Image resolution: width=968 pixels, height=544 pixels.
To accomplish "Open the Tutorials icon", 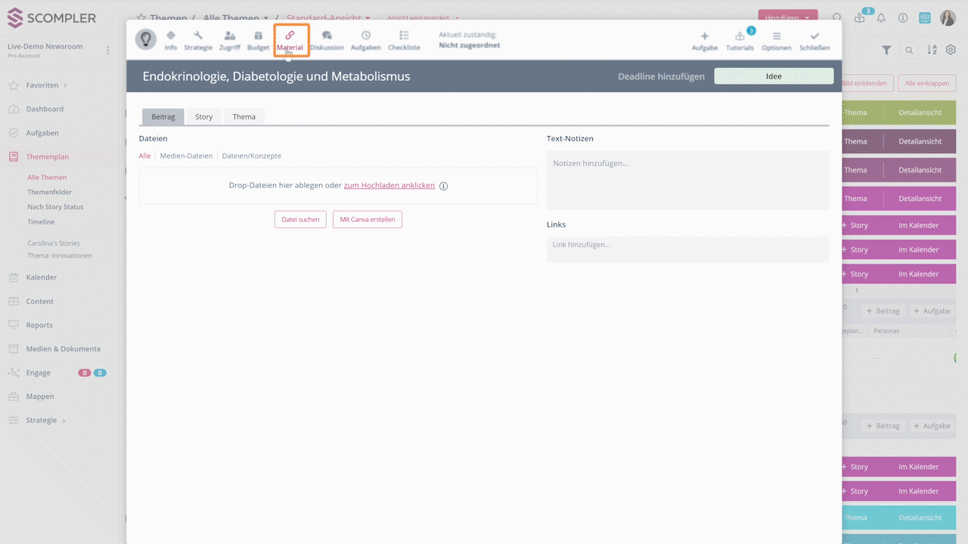I will tap(740, 36).
